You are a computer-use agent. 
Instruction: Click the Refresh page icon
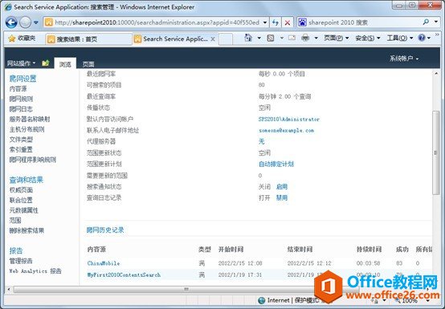click(275, 22)
